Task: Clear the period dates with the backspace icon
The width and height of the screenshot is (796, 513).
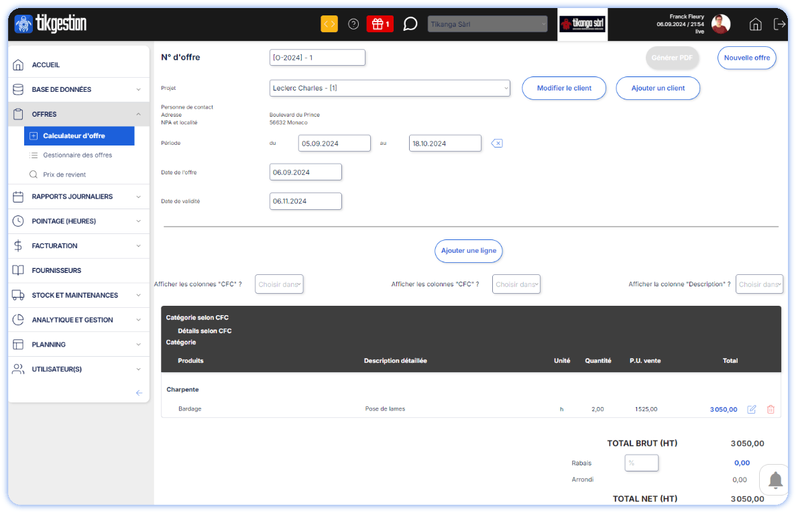Action: click(x=496, y=143)
